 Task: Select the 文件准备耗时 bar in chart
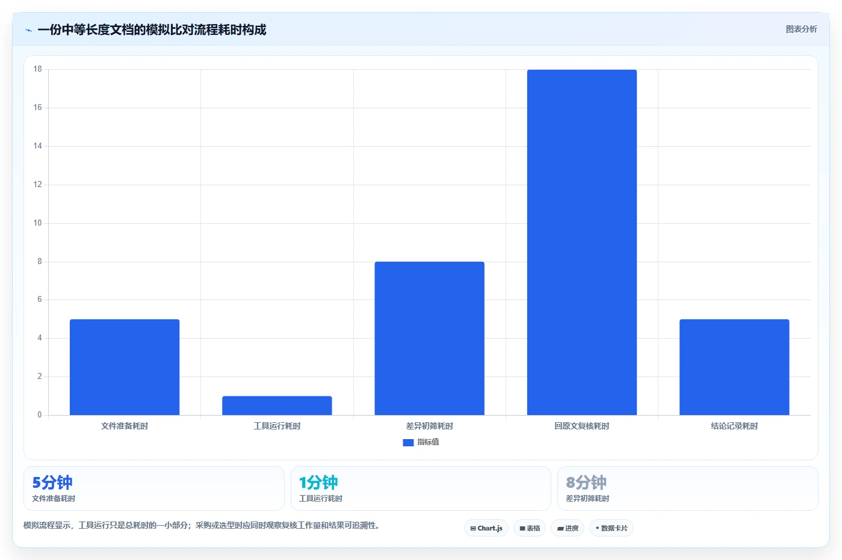tap(125, 367)
